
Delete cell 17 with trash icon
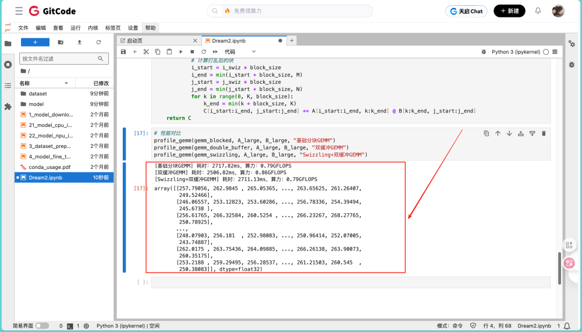544,133
